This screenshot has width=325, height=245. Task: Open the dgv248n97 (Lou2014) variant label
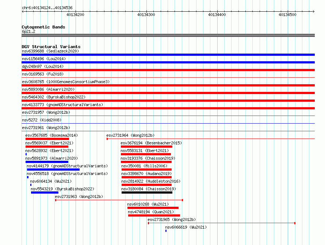point(43,66)
